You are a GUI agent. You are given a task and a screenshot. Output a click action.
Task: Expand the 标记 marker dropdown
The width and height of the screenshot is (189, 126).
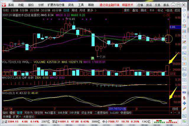(160, 10)
